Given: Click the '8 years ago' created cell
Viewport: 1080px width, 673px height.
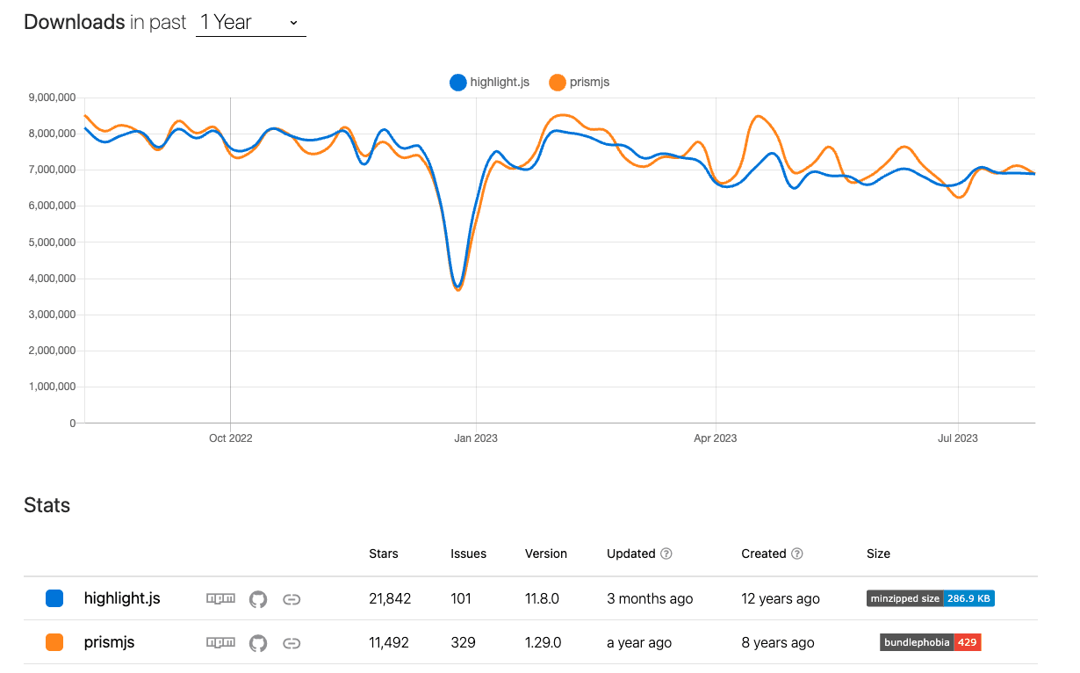Looking at the screenshot, I should click(x=778, y=642).
